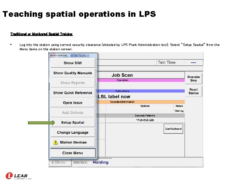242x181 pixels.
Task: Click the Takt Time label
Action: (166, 62)
